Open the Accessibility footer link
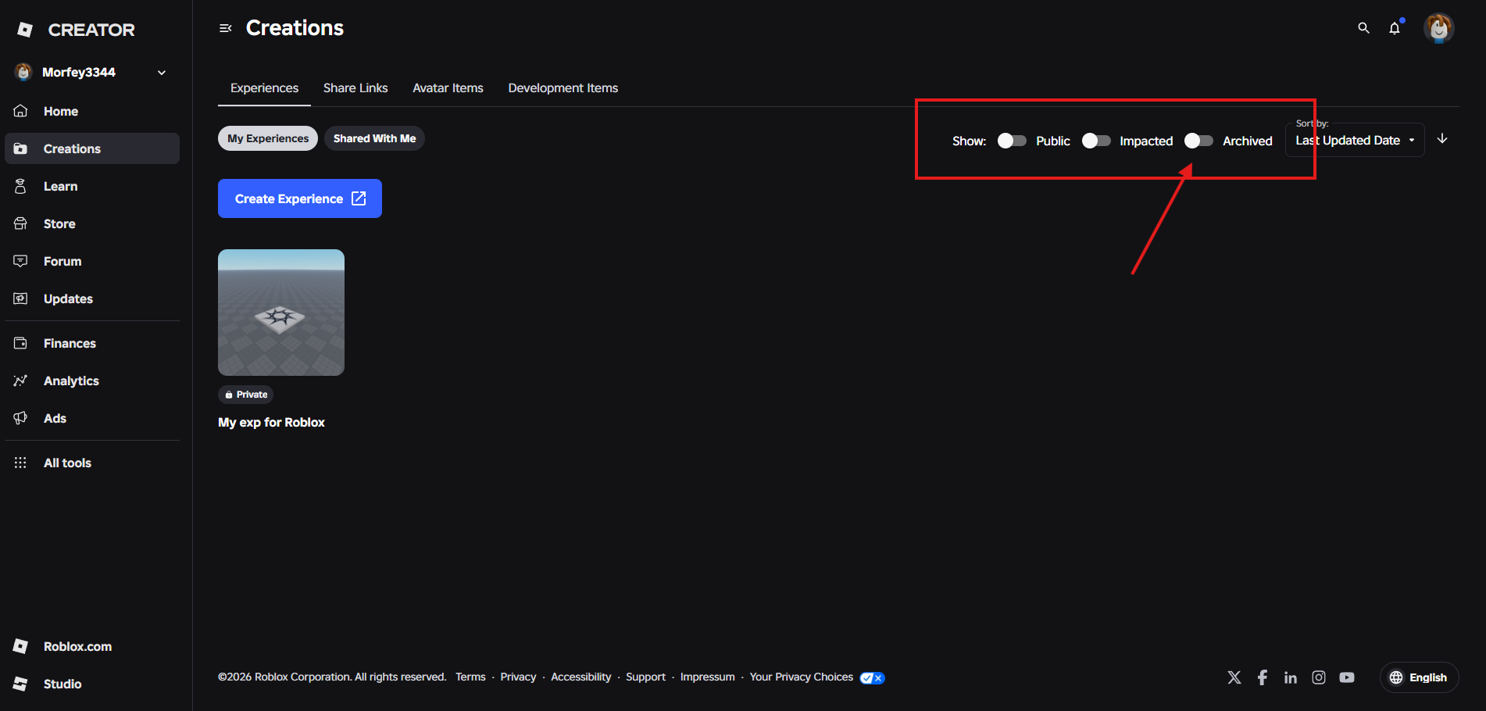Screen dimensions: 1486x711 pyautogui.click(x=580, y=677)
